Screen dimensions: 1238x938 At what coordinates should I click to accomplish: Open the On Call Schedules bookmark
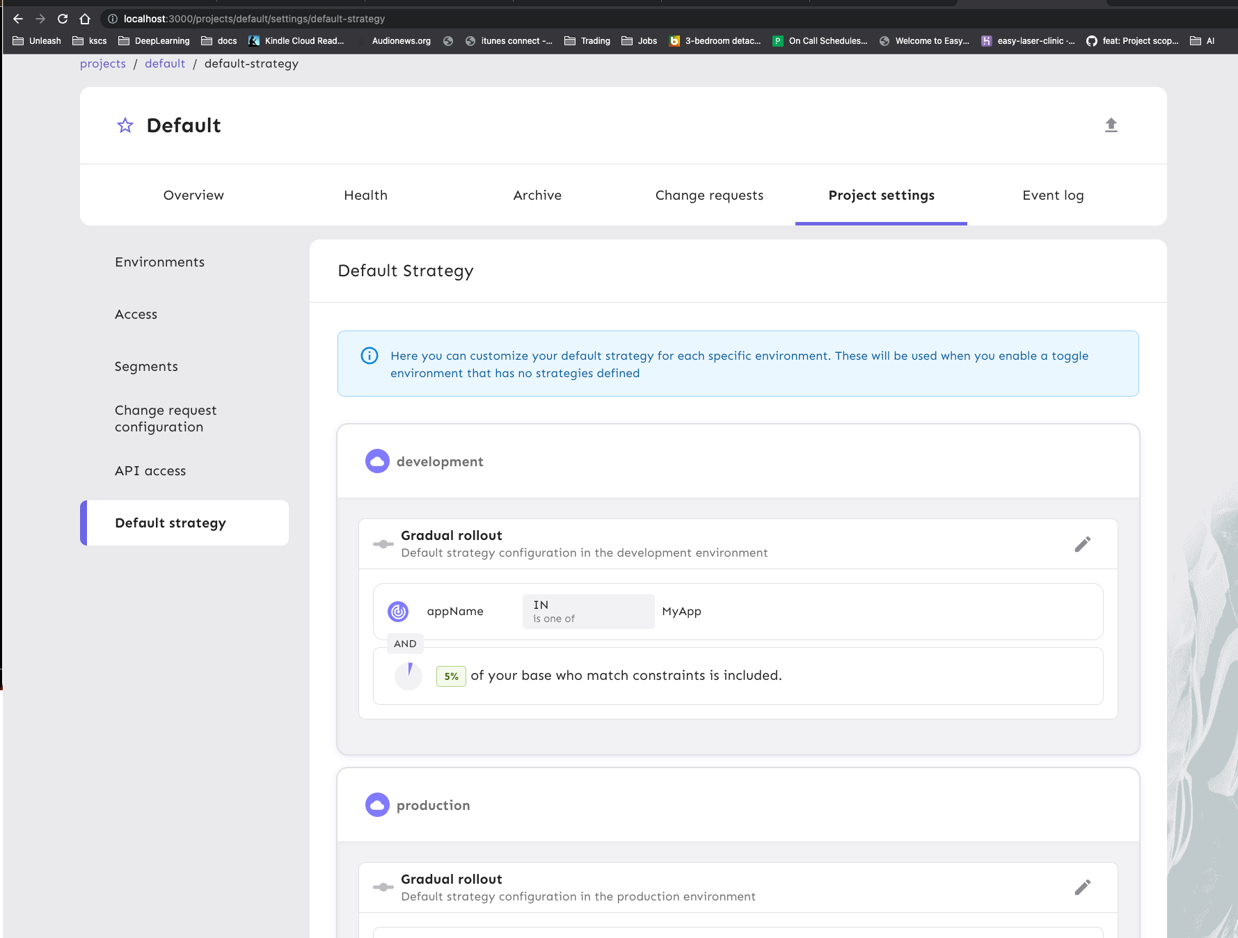pyautogui.click(x=820, y=41)
